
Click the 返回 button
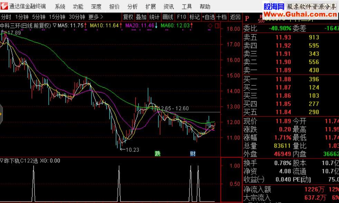235,17
